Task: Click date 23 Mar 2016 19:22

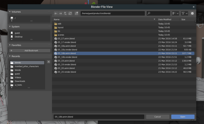Action: 168,72
